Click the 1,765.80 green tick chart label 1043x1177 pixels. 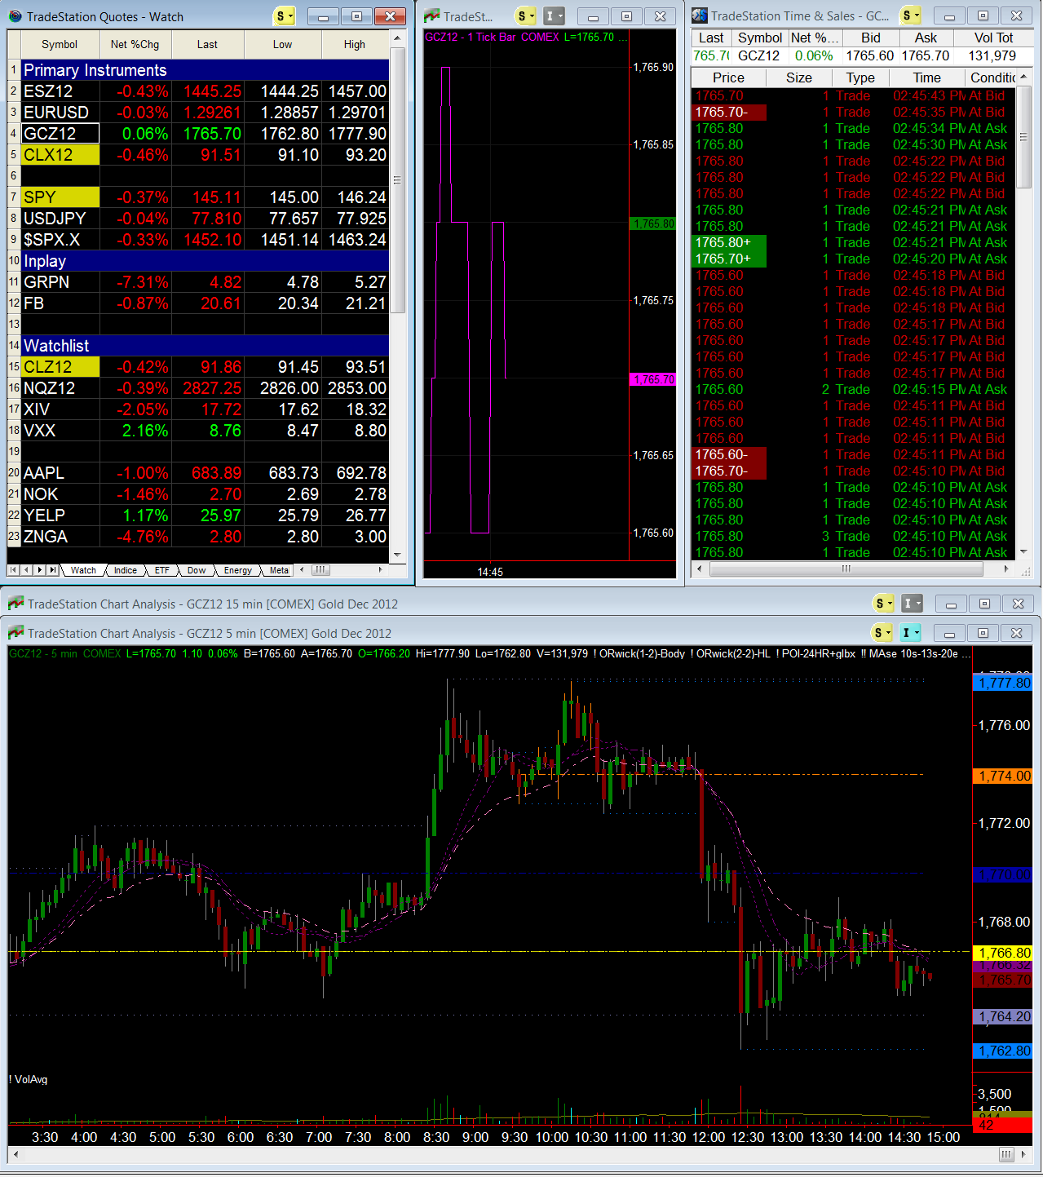click(x=652, y=223)
